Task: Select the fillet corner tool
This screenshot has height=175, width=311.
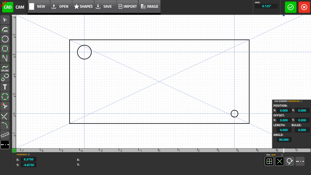Action: [5, 126]
